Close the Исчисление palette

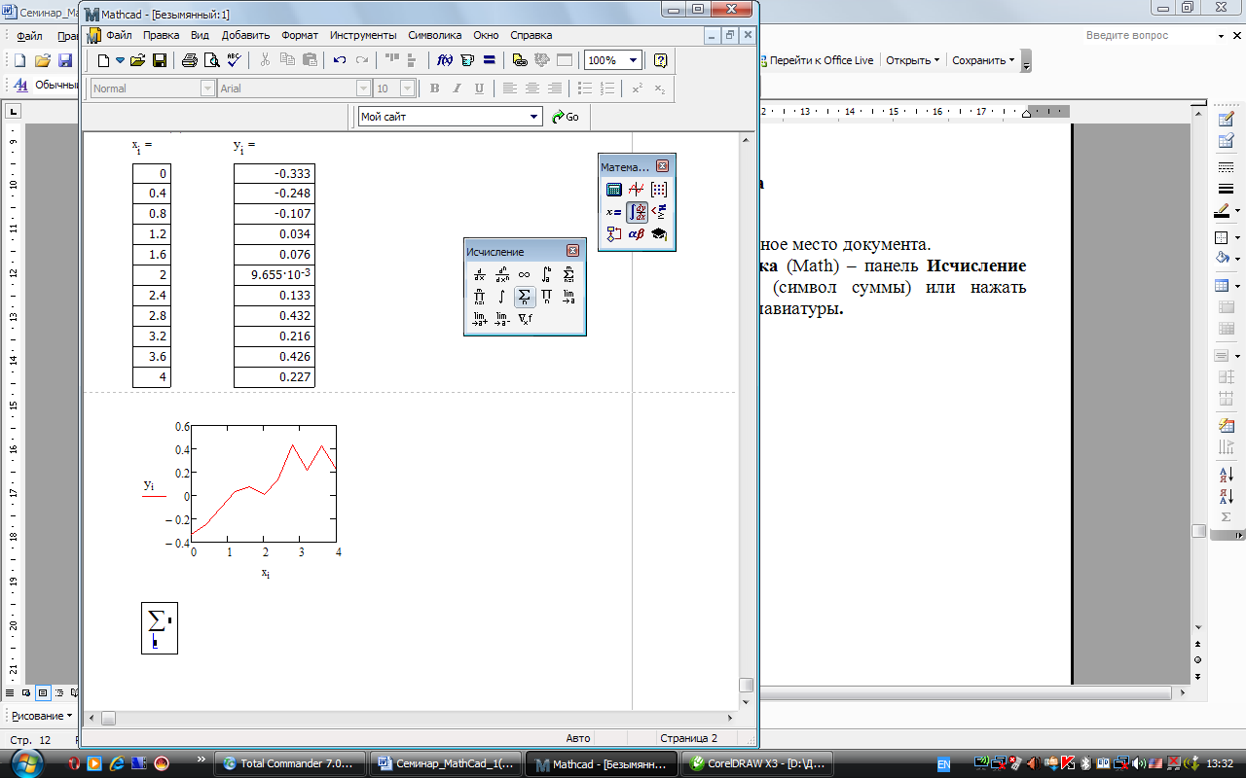coord(573,251)
